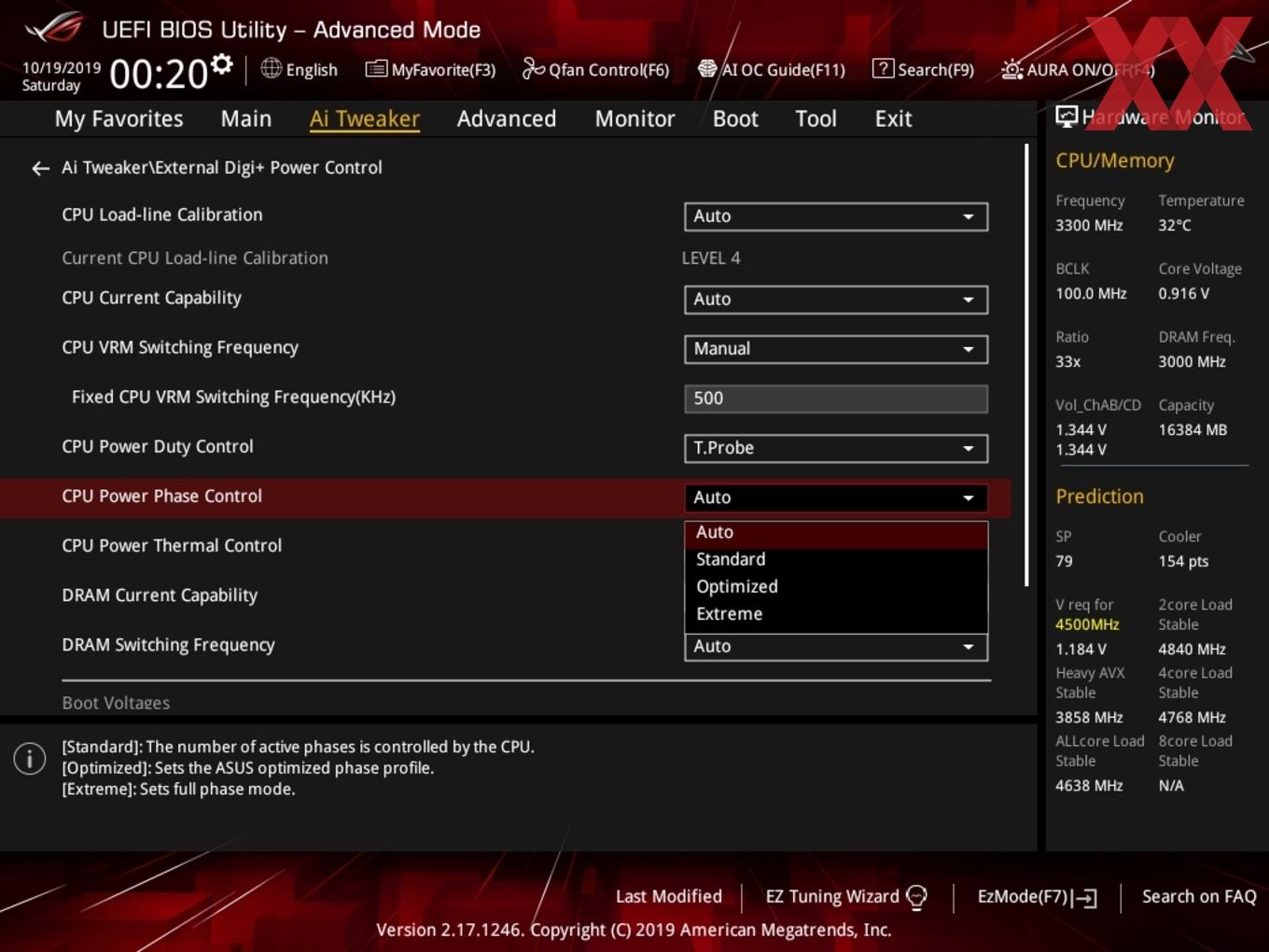This screenshot has height=952, width=1269.
Task: Click the Cooler 154 pts value
Action: pyautogui.click(x=1183, y=562)
